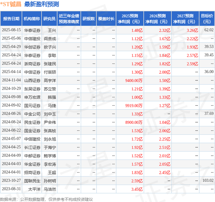
Task: Click target price 36.00
Action: pos(209,72)
